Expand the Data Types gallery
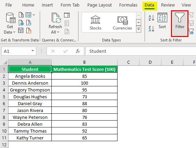The height and width of the screenshot is (148, 196). click(138, 29)
